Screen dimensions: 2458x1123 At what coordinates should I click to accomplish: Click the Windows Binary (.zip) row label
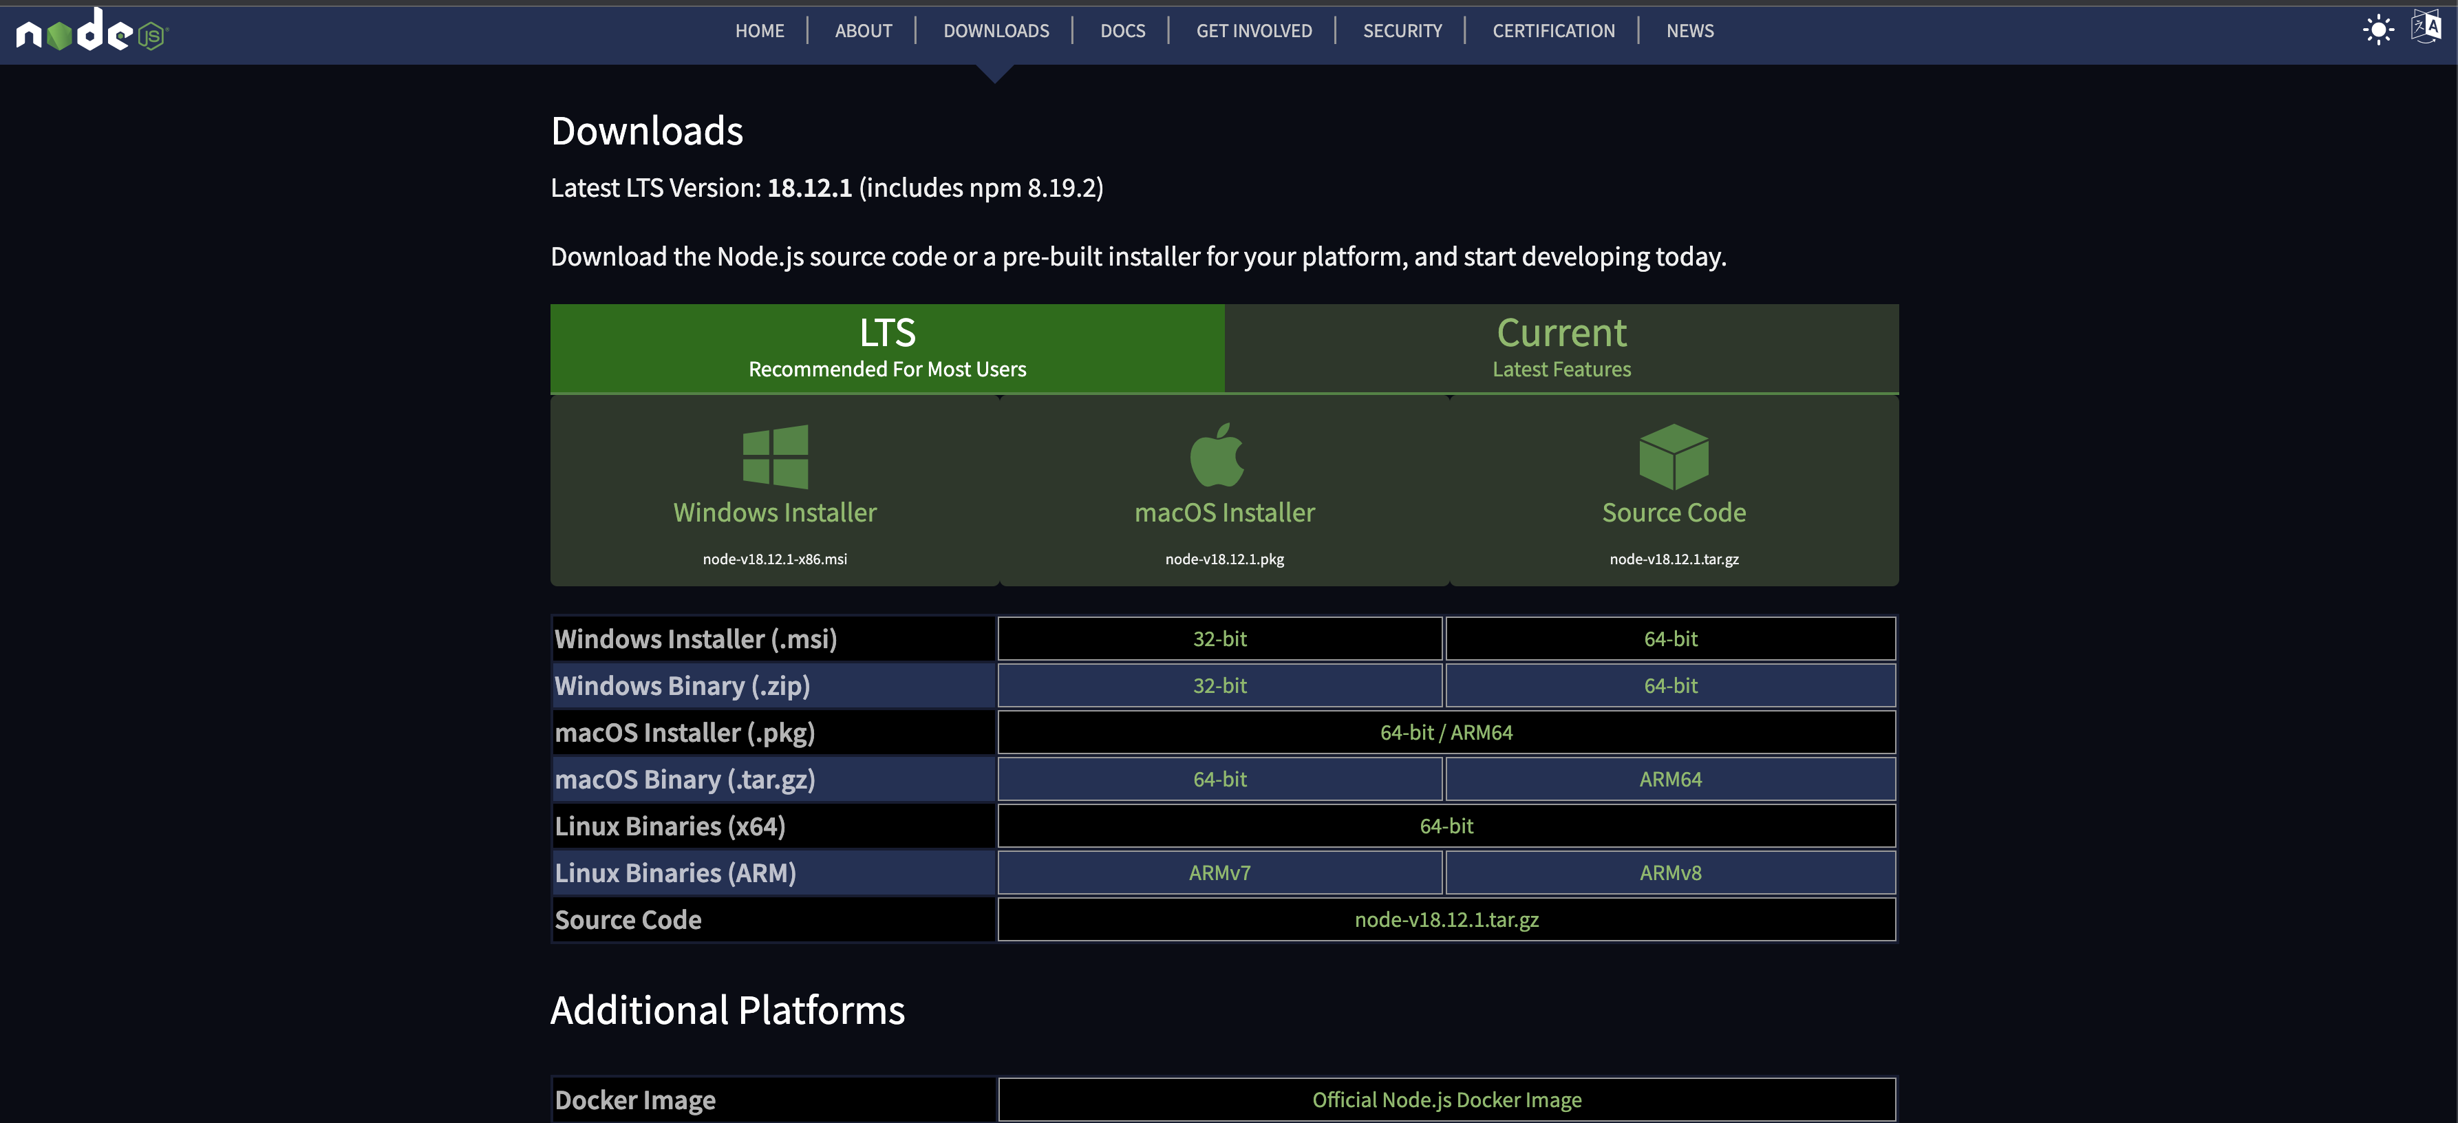point(682,686)
